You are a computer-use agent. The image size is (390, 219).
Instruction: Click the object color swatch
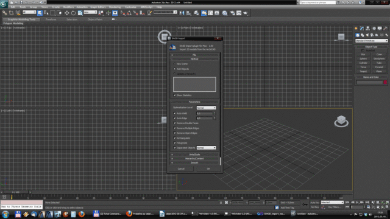click(385, 82)
